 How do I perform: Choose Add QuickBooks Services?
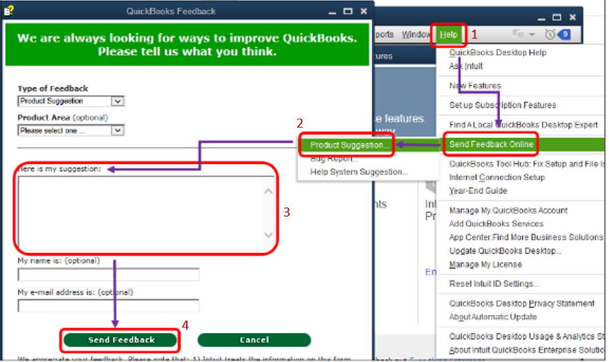496,223
